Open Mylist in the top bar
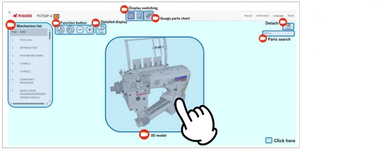The width and height of the screenshot is (380, 151). (291, 16)
